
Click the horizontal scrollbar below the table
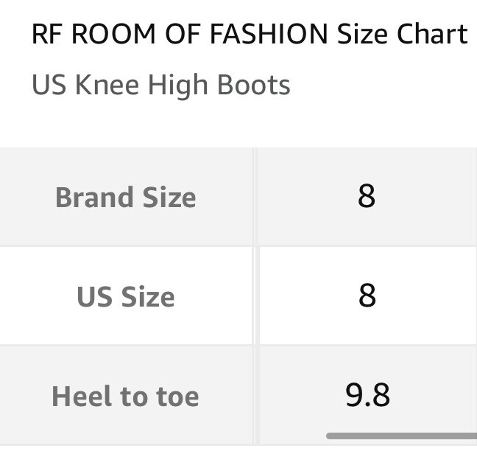pos(401,436)
